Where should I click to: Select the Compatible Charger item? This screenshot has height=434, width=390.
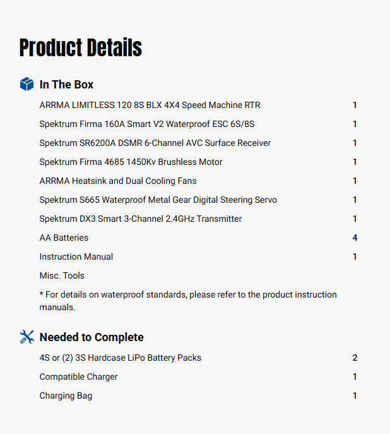78,377
